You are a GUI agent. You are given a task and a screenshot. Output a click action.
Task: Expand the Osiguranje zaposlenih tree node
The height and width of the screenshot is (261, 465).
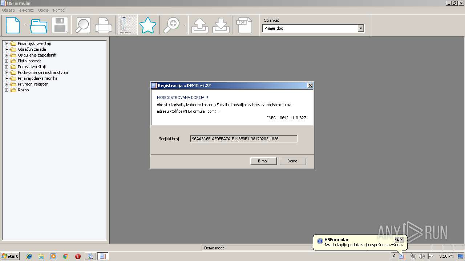pos(7,55)
